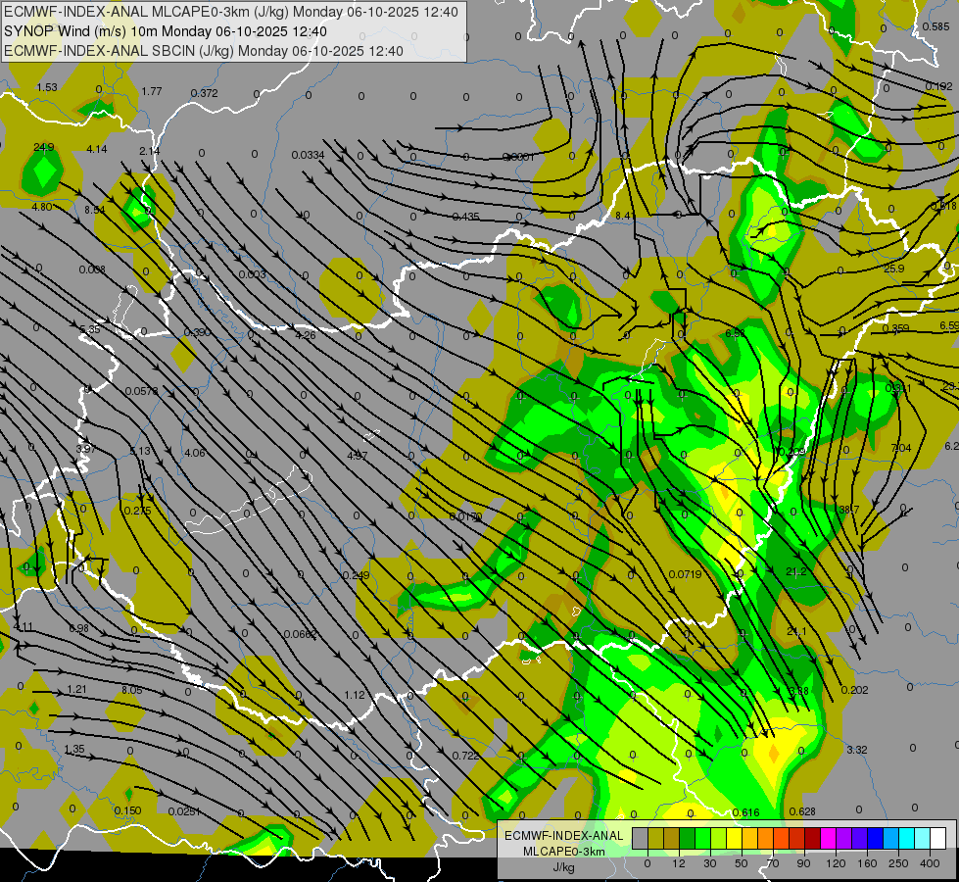
Task: Click the dark red legend swatch
Action: (812, 839)
